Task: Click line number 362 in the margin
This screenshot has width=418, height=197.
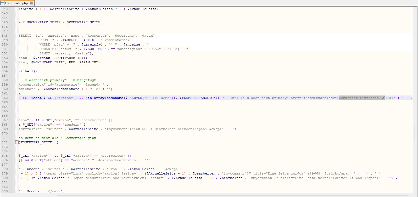Action: point(5,98)
